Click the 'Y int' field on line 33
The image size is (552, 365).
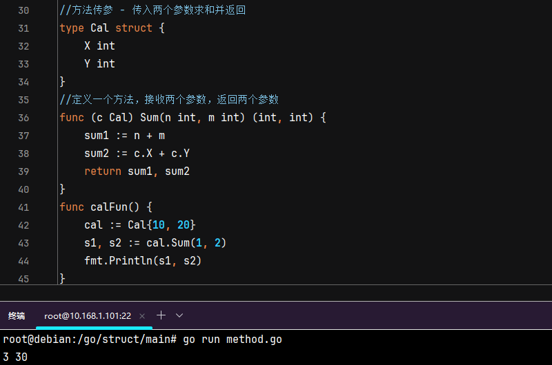(x=99, y=64)
